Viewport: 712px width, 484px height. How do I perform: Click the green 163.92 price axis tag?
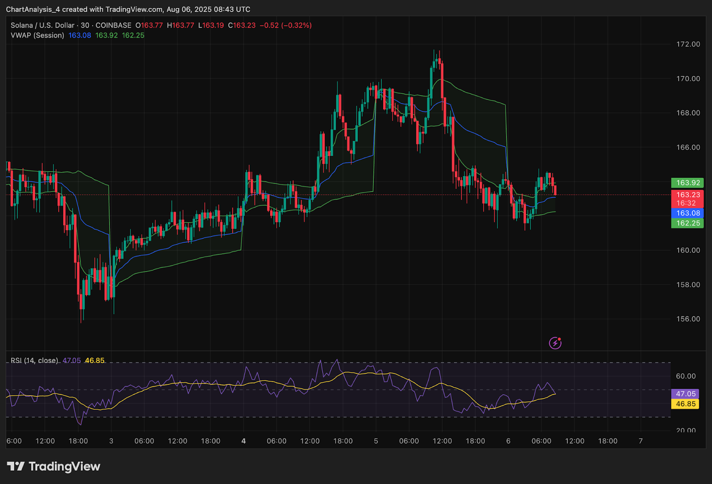688,183
